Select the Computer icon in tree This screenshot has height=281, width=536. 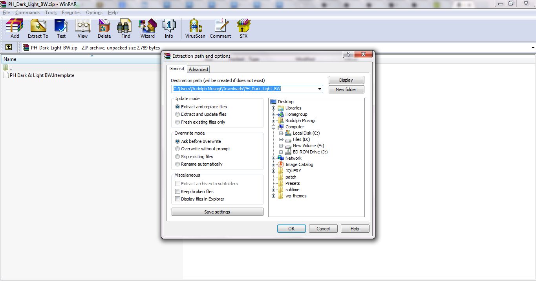click(x=281, y=127)
